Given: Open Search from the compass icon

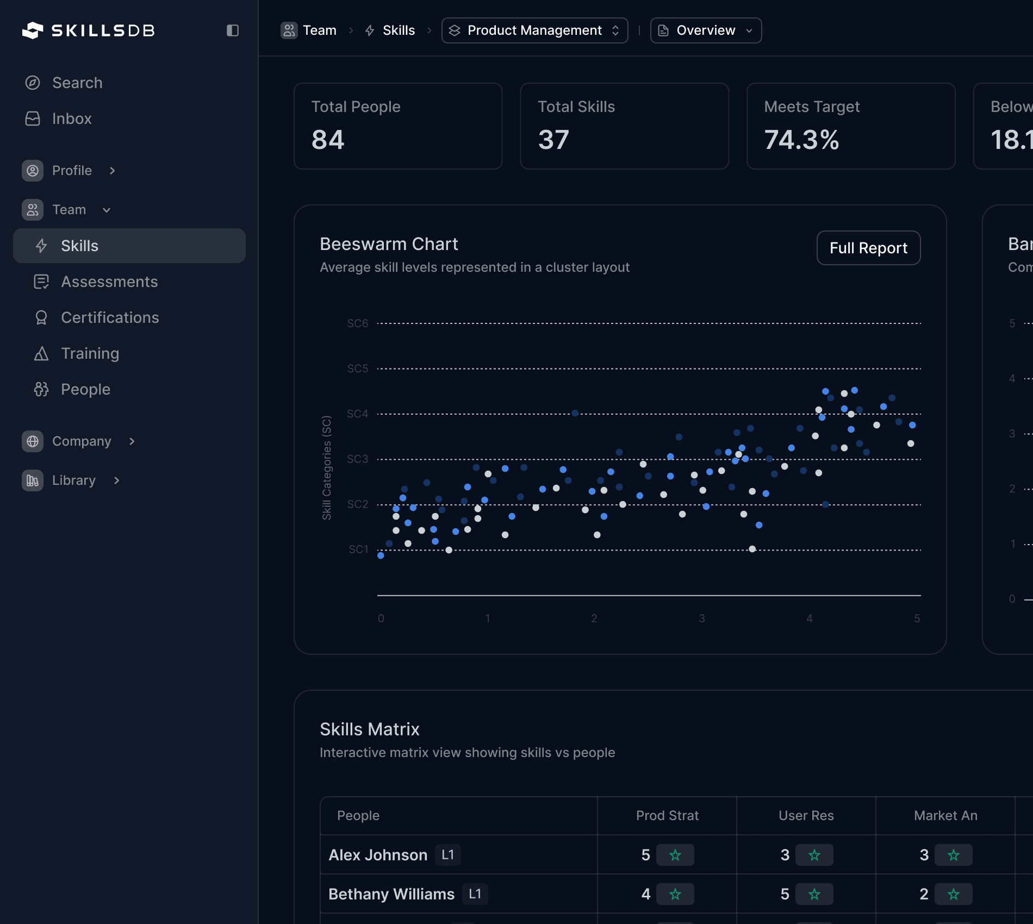Looking at the screenshot, I should click(33, 83).
